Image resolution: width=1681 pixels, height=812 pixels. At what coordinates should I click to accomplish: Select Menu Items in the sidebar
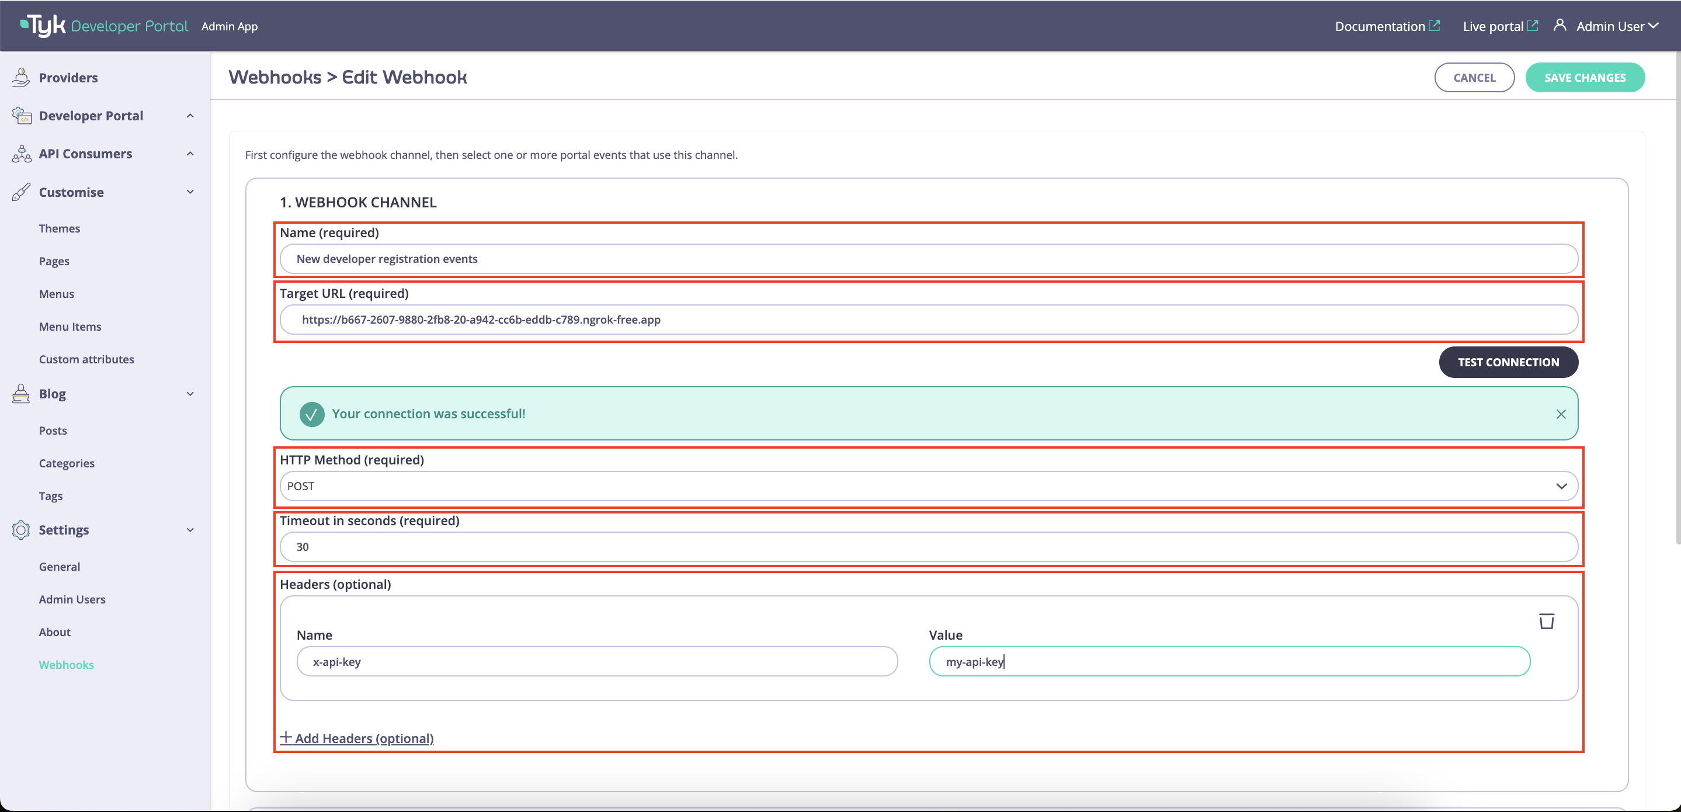70,327
